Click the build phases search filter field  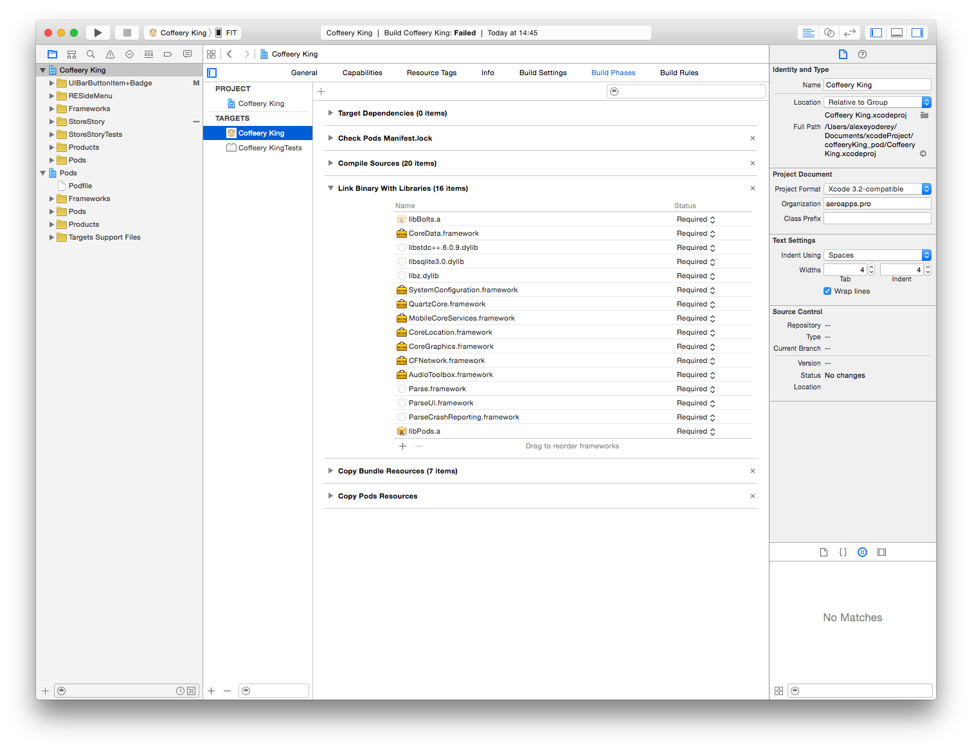click(687, 92)
